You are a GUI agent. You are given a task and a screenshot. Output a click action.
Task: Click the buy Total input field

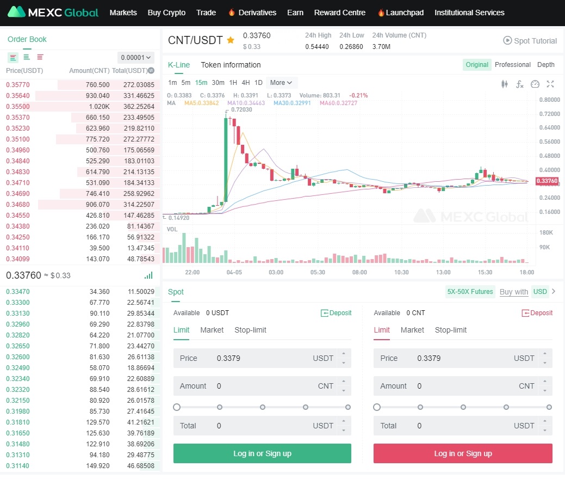(262, 426)
